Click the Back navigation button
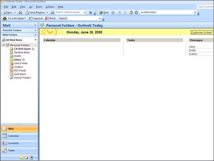 click(x=104, y=12)
